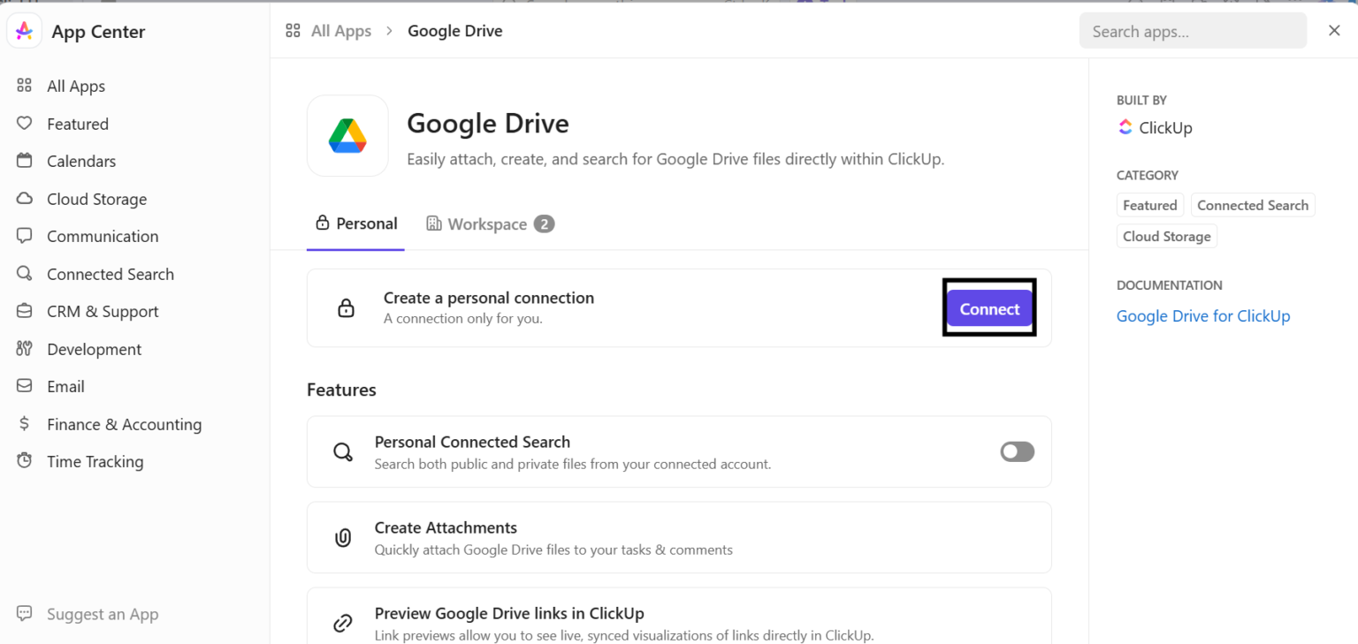The image size is (1358, 644).
Task: Select the Time Tracking category
Action: point(95,462)
